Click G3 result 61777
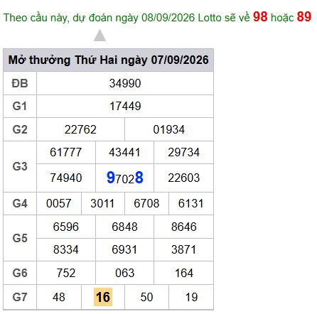 [66, 152]
